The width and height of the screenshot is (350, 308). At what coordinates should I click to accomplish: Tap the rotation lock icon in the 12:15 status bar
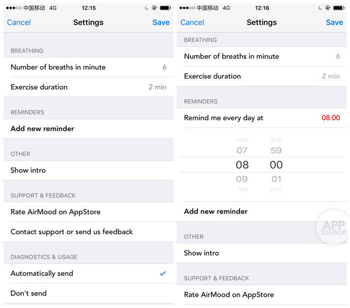[154, 8]
